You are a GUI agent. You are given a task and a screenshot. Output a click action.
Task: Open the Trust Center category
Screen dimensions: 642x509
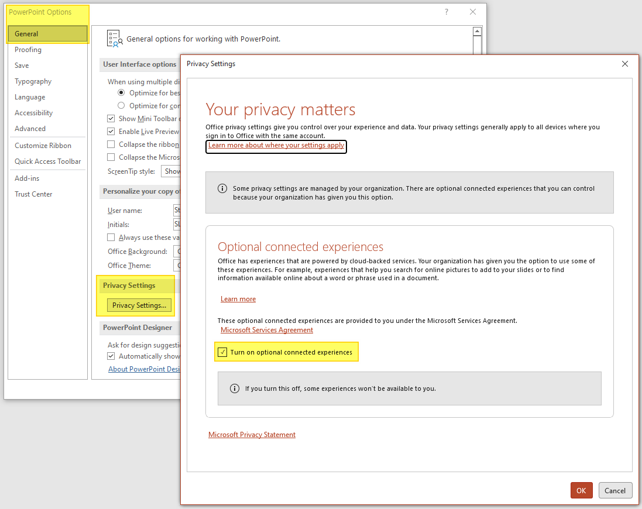(x=47, y=194)
